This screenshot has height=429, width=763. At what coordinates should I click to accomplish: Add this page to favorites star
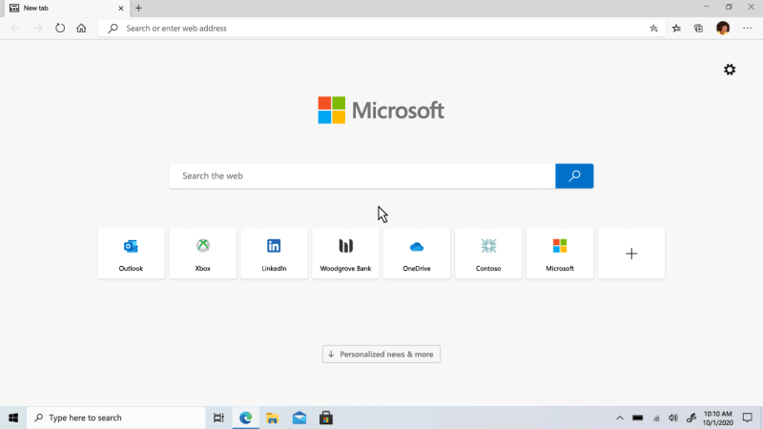653,29
